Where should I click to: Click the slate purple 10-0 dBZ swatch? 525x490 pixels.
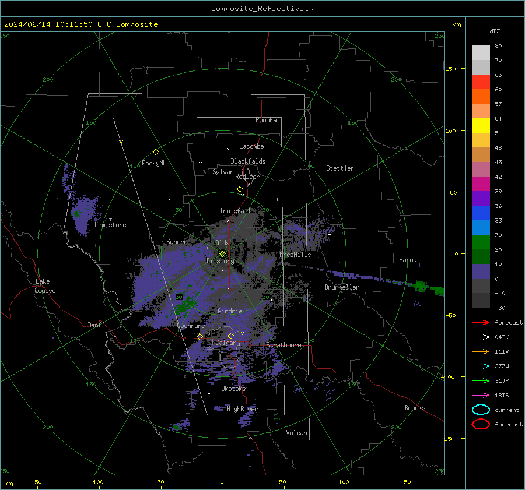(x=481, y=272)
